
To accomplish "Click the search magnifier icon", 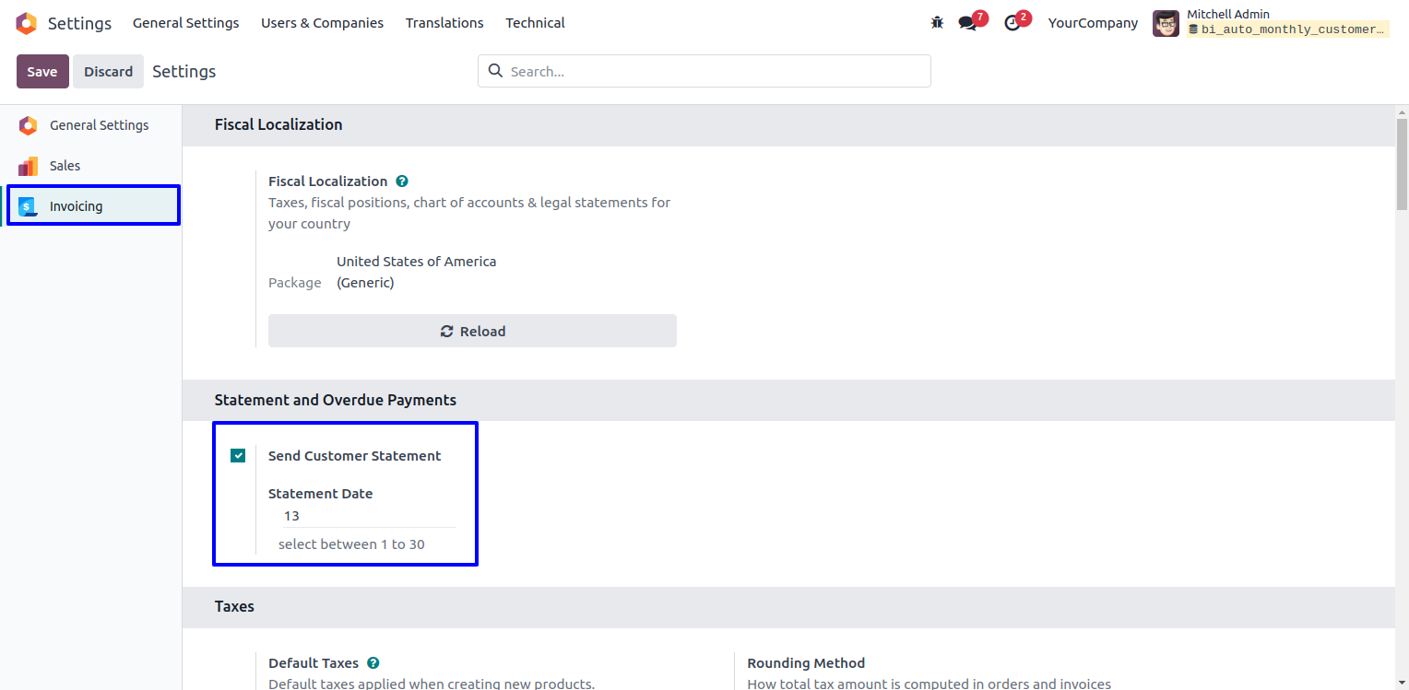I will [495, 71].
